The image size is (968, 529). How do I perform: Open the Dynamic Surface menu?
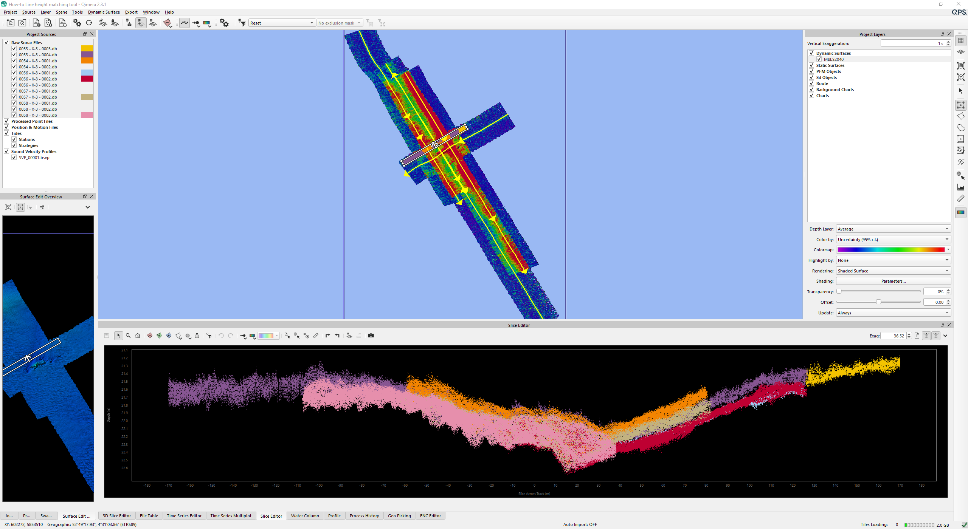[x=104, y=12]
